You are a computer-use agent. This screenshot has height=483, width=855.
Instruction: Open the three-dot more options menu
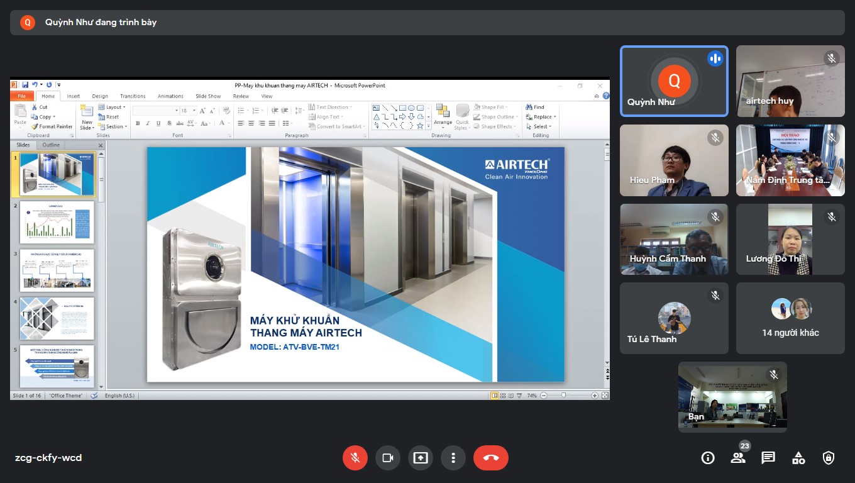coord(453,458)
